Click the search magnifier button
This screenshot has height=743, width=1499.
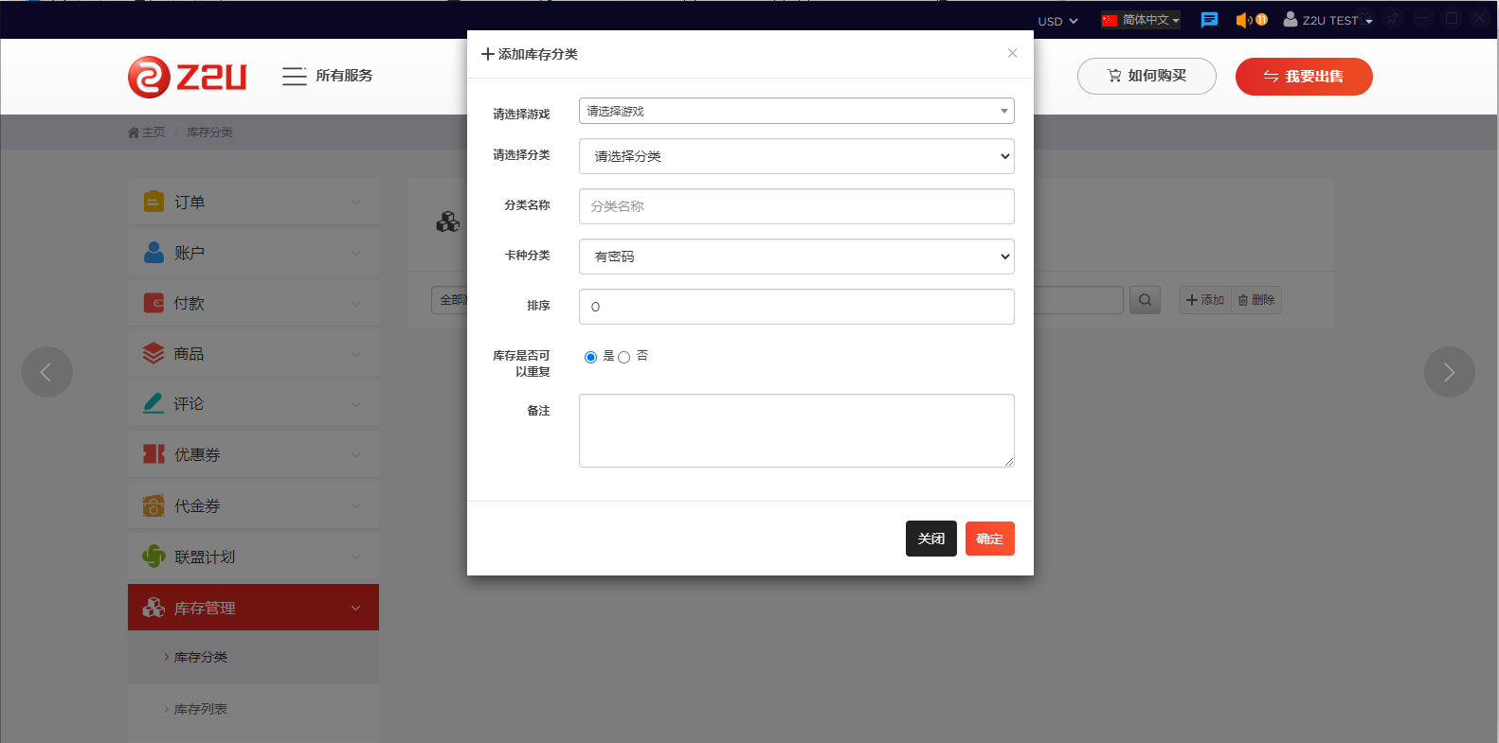click(x=1145, y=300)
